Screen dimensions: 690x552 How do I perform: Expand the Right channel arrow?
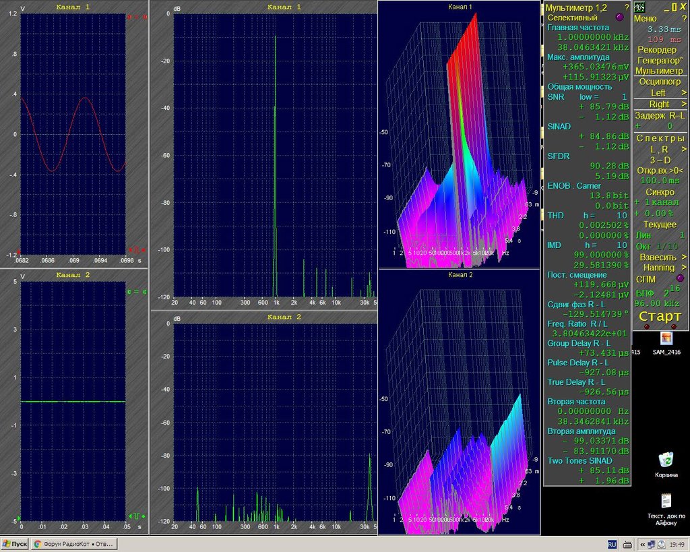[x=684, y=104]
